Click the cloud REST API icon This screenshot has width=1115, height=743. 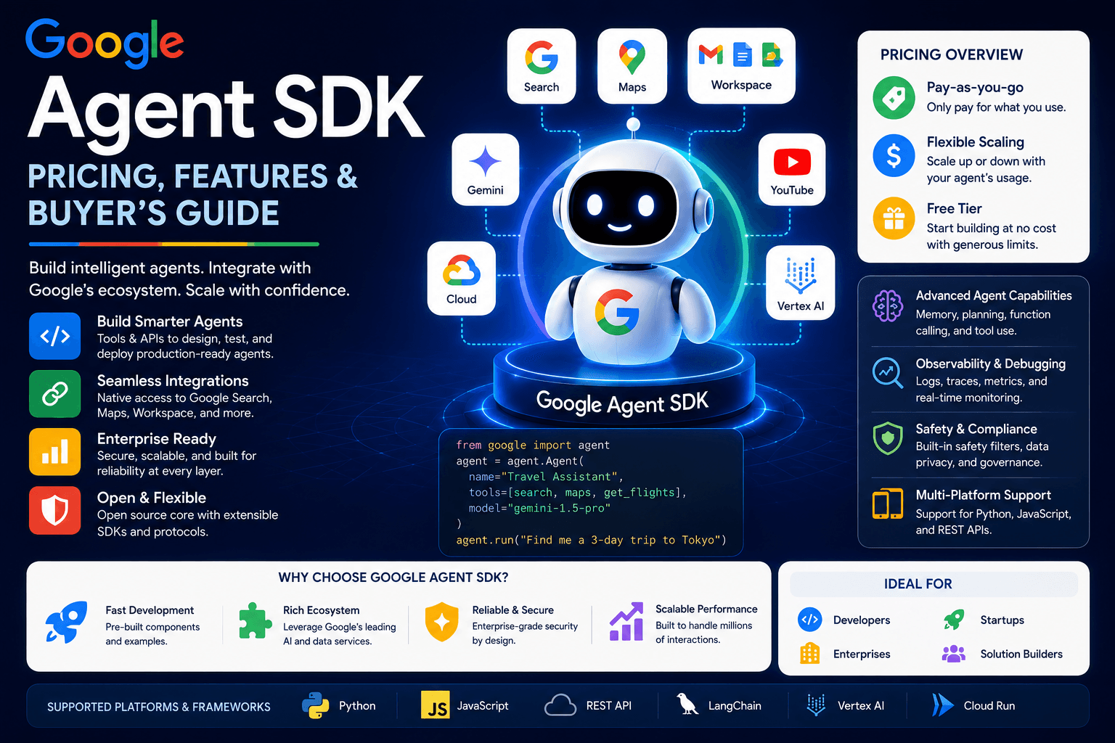560,705
